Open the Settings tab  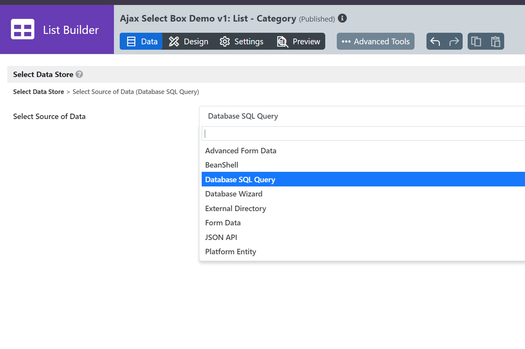click(241, 41)
